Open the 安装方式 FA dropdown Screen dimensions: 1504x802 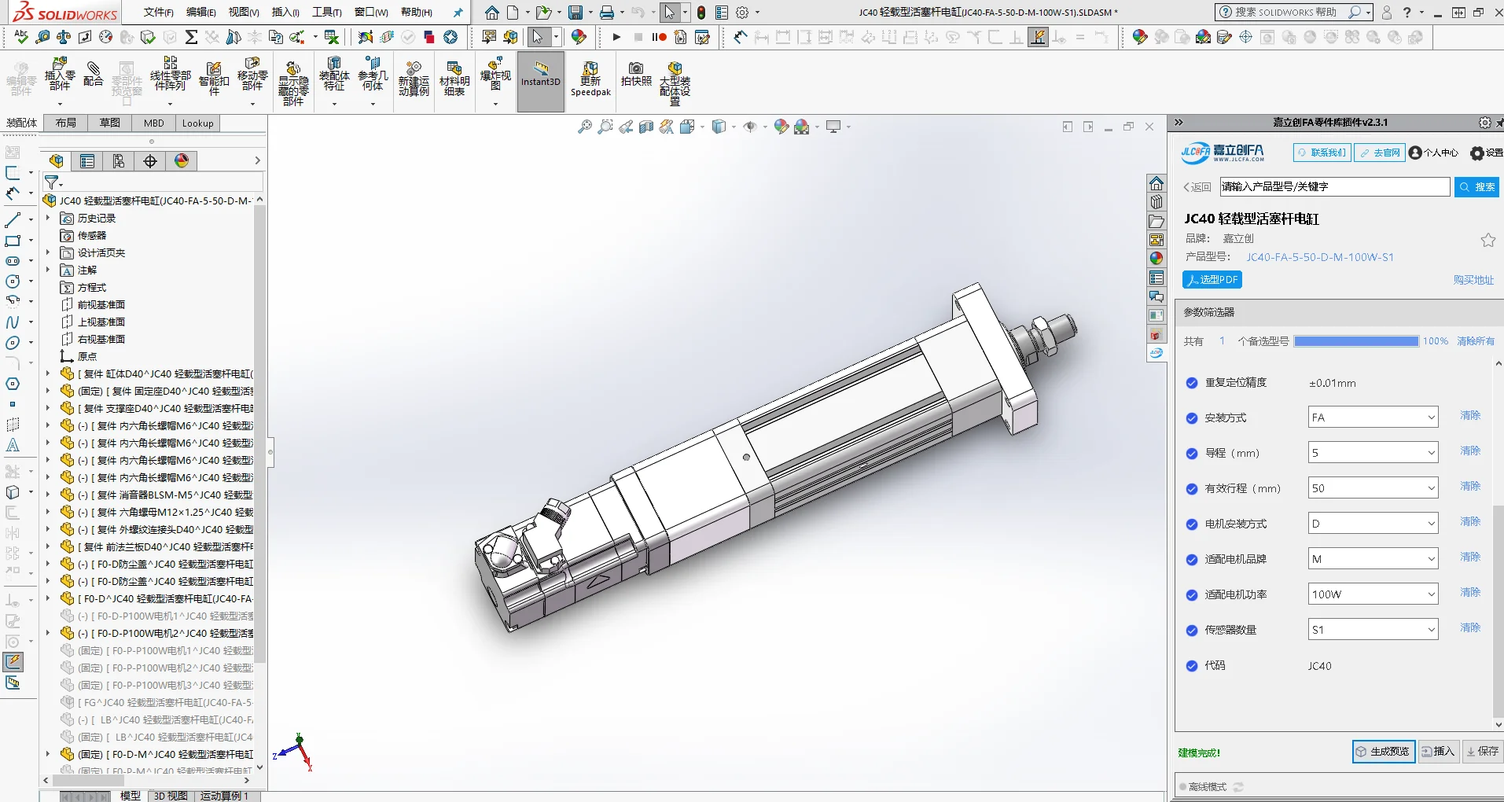click(1373, 418)
